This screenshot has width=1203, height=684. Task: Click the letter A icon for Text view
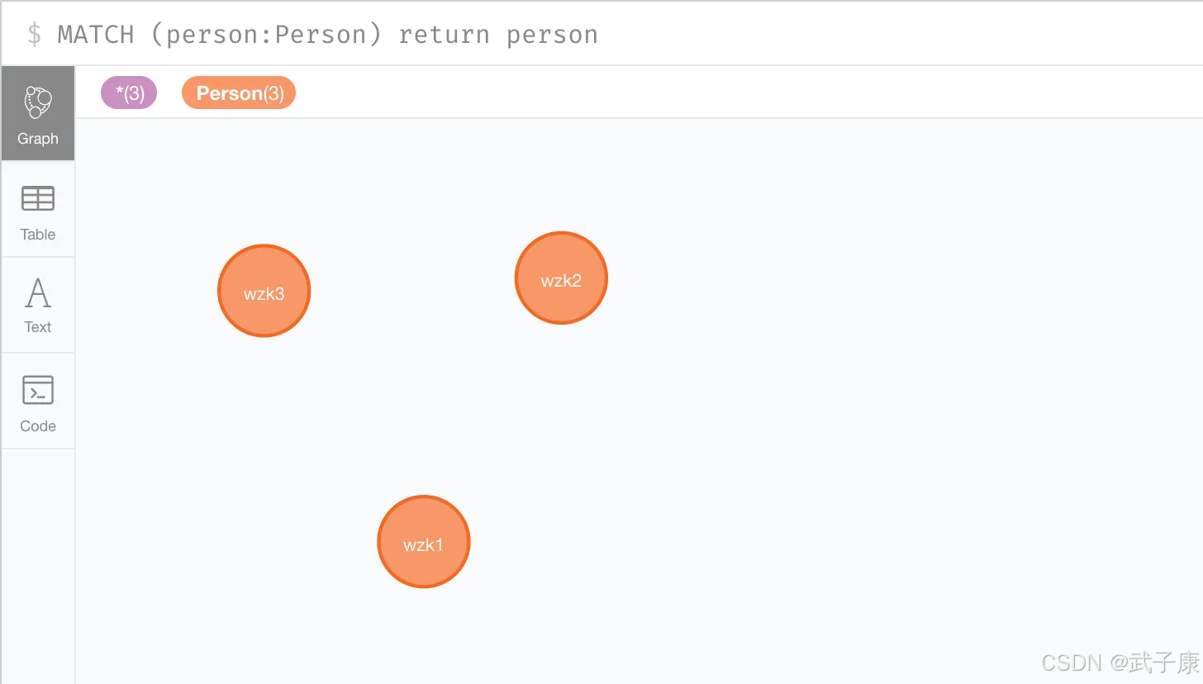coord(38,292)
